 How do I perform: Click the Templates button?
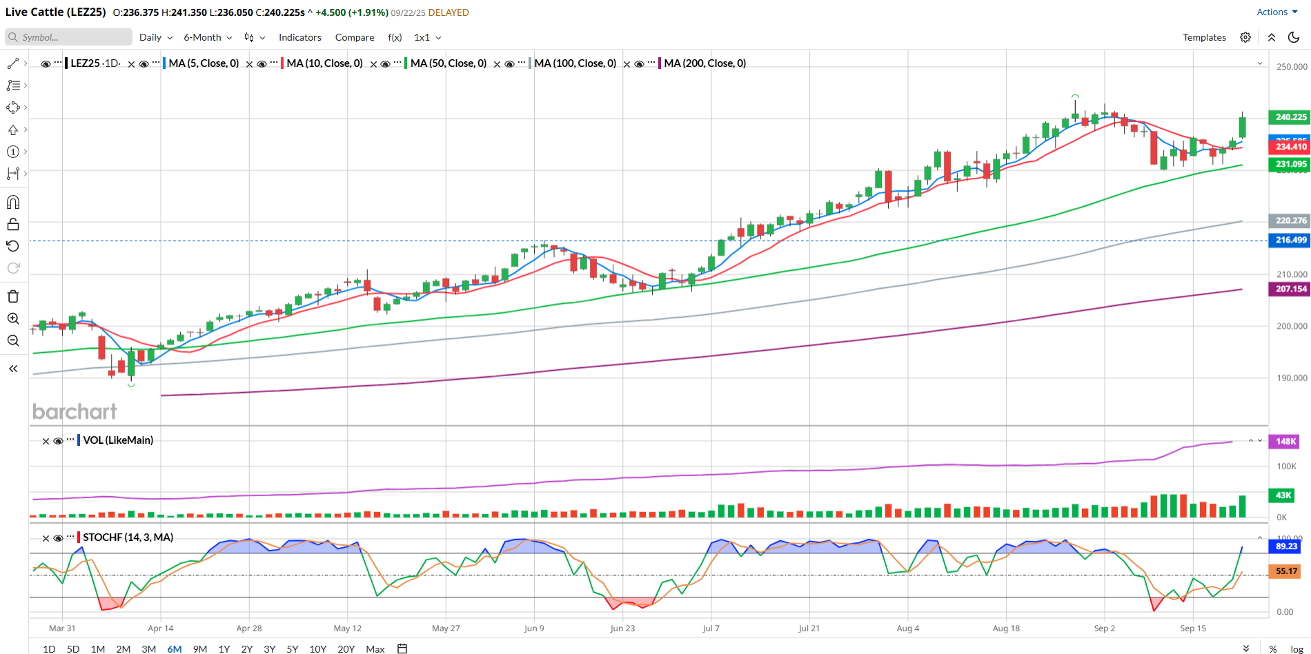[x=1204, y=37]
